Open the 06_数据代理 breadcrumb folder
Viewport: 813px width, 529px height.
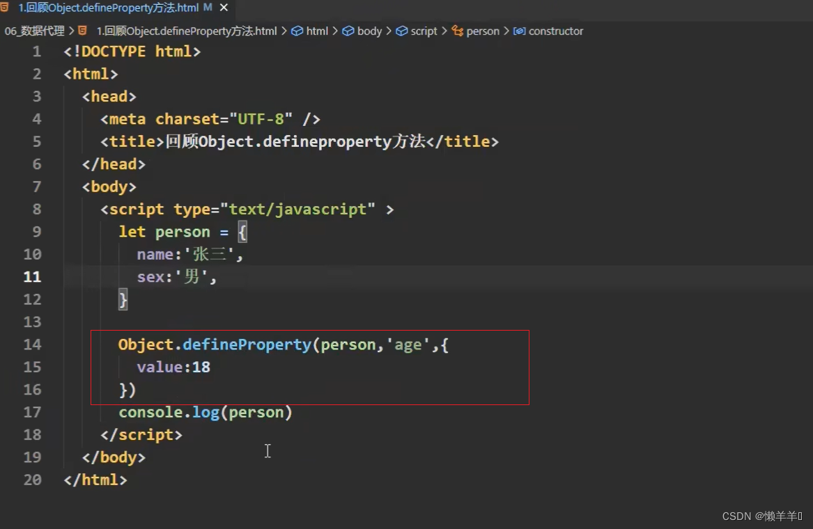pyautogui.click(x=34, y=31)
